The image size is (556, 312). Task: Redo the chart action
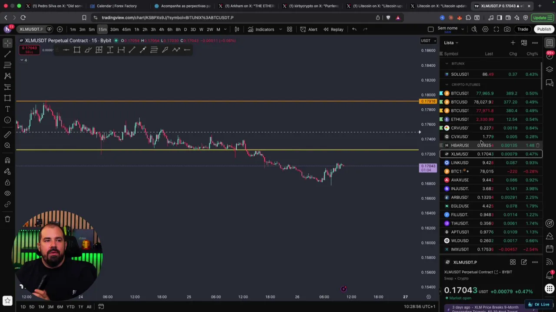[365, 29]
